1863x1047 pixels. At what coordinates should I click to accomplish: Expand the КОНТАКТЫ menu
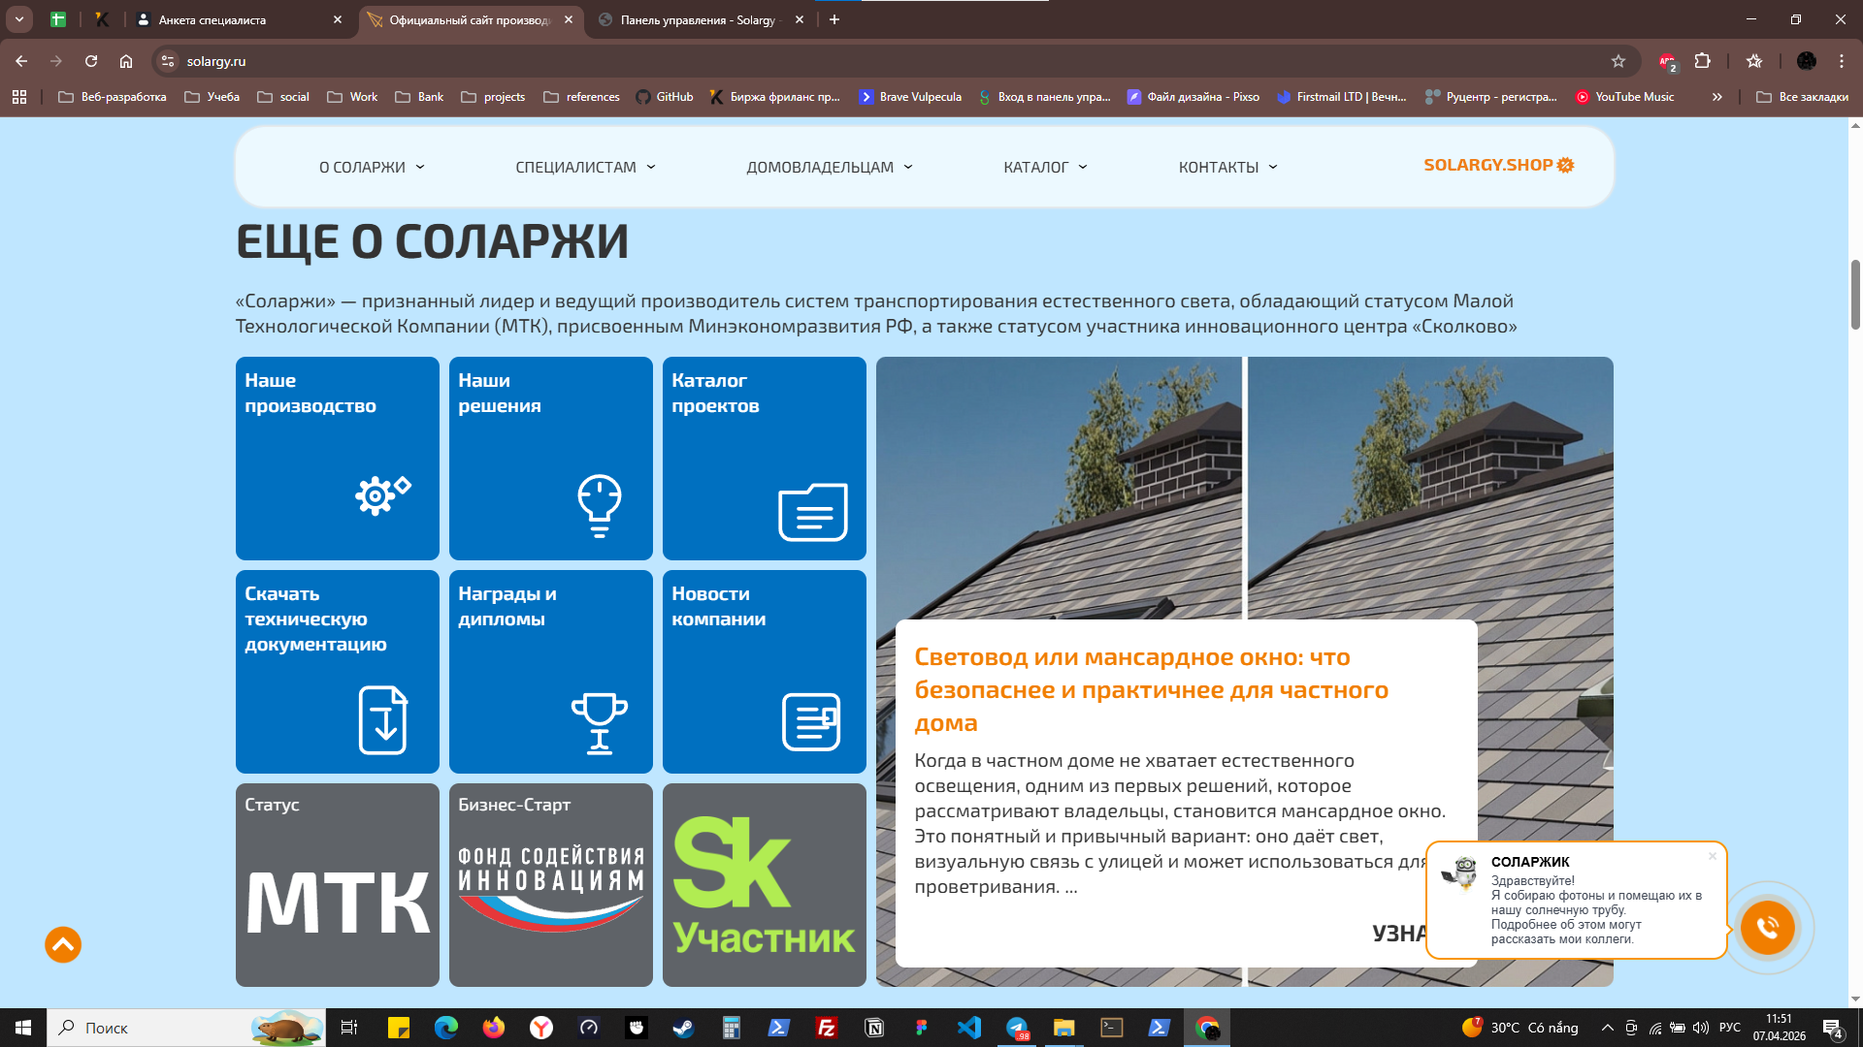(x=1227, y=167)
